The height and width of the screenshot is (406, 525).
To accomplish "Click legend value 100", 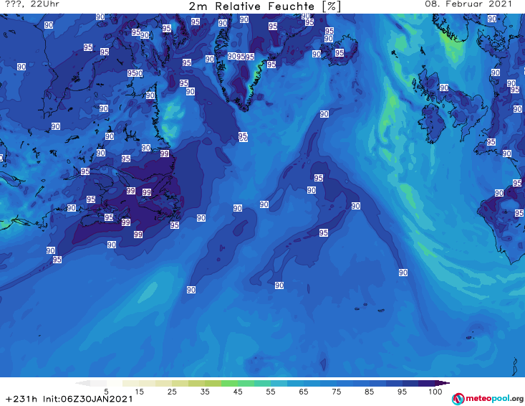I will [435, 392].
